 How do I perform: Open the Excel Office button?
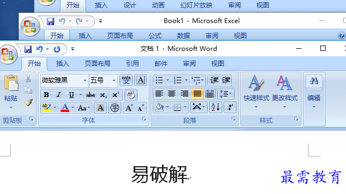[x=30, y=26]
